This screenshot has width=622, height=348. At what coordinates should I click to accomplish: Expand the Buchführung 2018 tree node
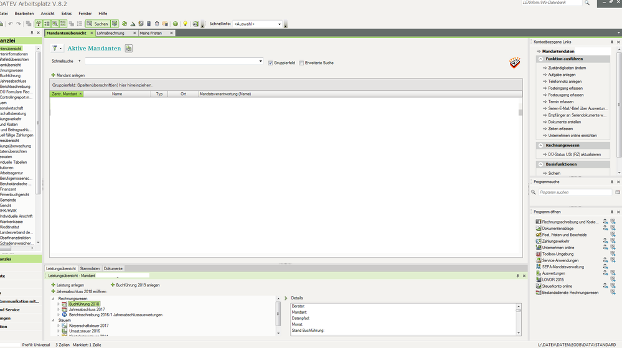click(x=59, y=304)
